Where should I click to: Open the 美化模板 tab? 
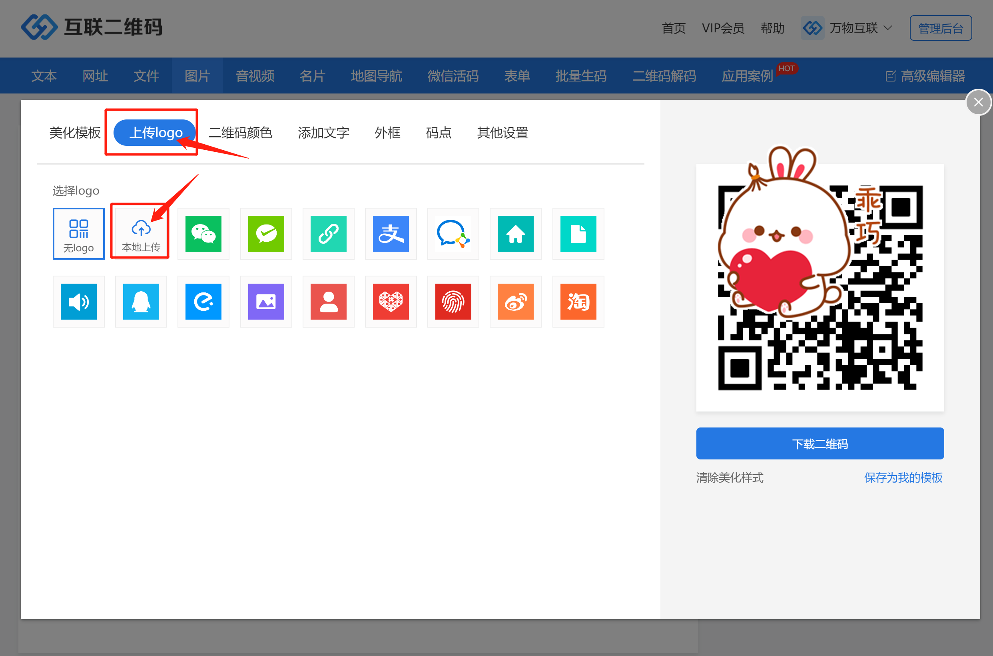pyautogui.click(x=75, y=133)
